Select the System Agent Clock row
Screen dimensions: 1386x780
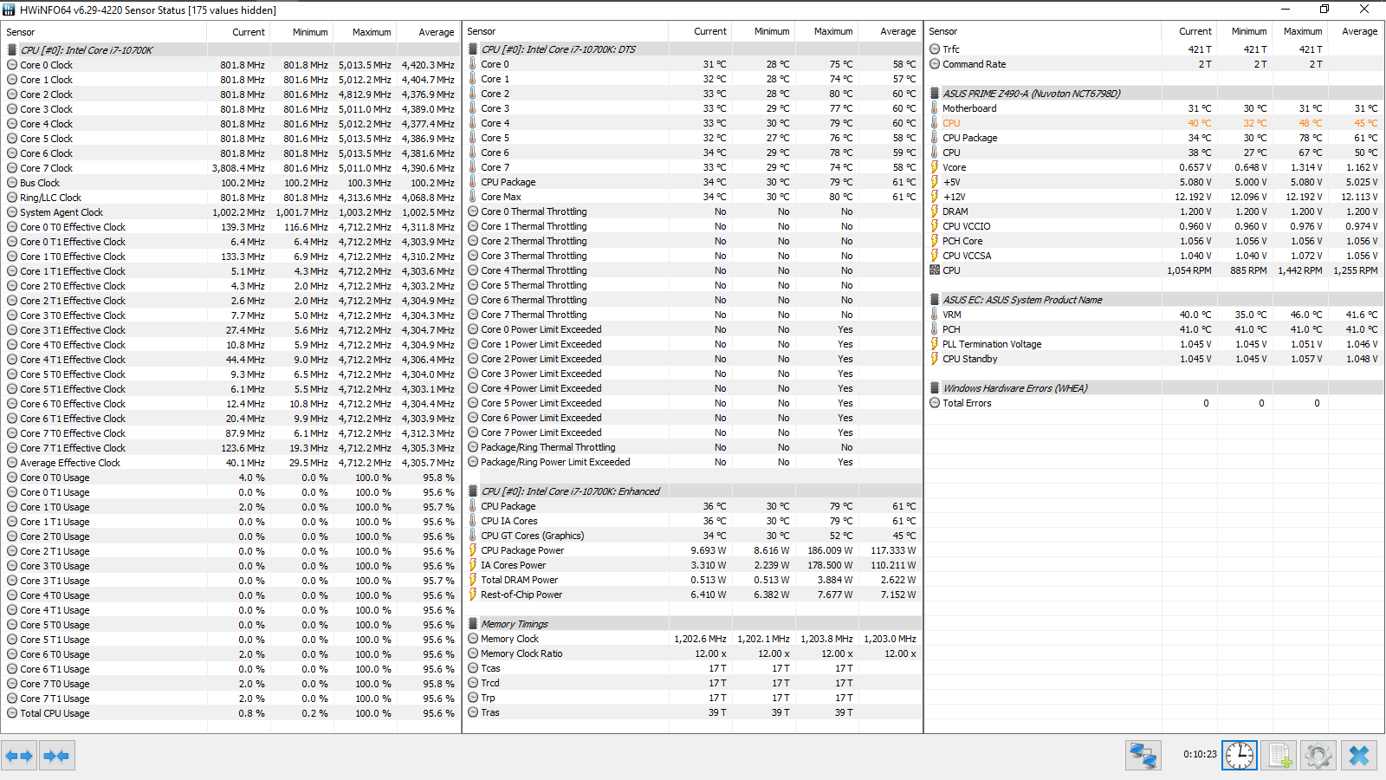coord(230,212)
